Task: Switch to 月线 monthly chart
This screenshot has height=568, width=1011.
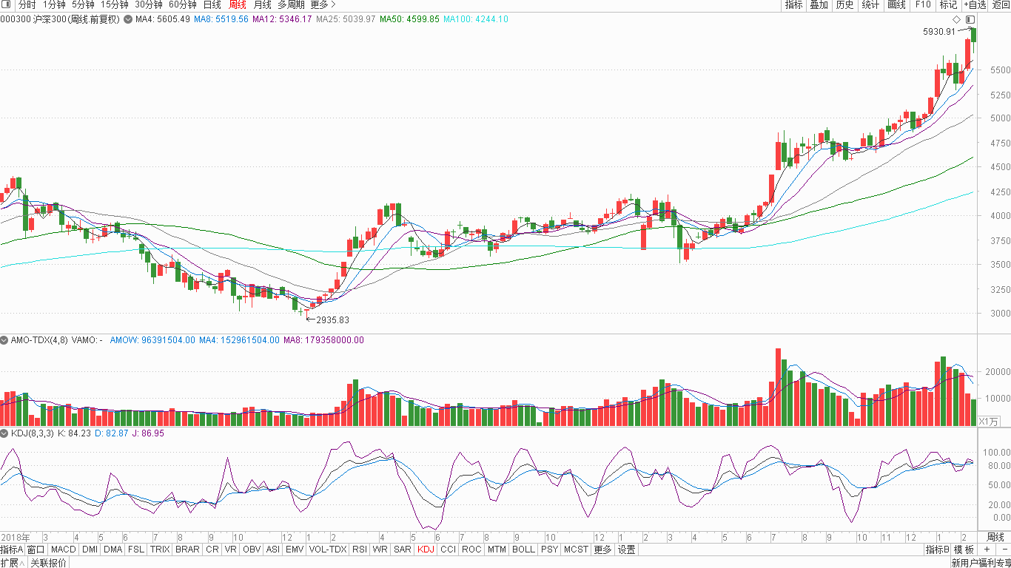Action: click(x=262, y=4)
